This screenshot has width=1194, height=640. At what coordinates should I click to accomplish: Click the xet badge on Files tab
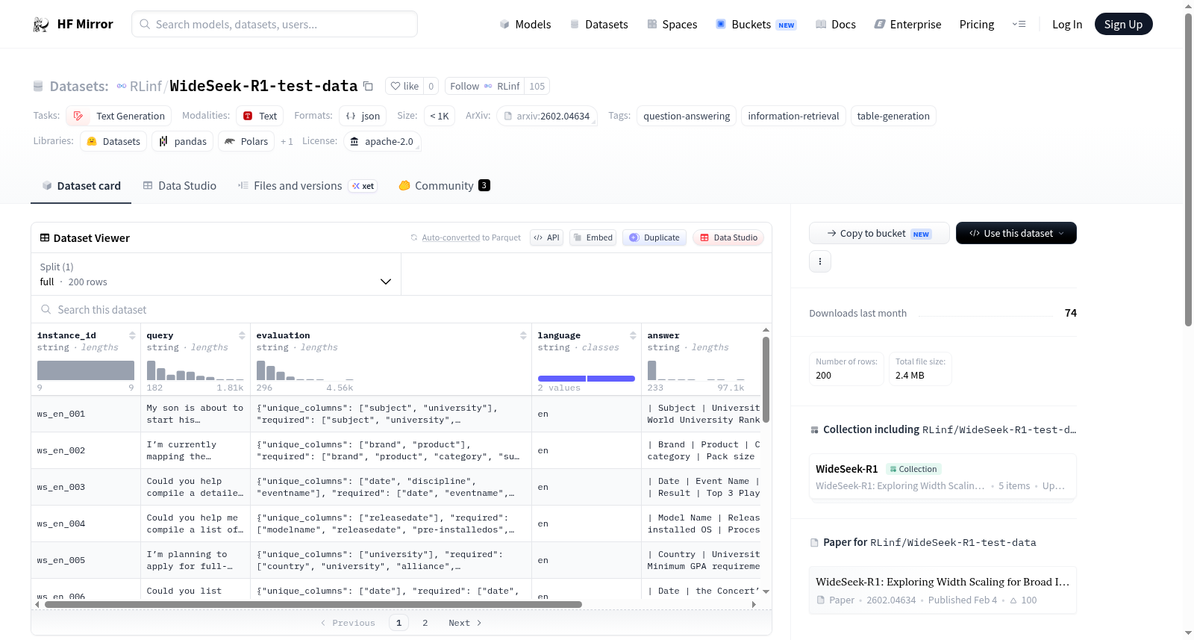[x=363, y=186]
